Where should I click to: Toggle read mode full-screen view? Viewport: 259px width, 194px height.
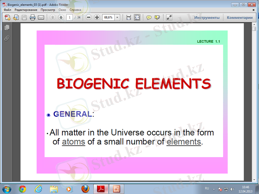[169, 17]
